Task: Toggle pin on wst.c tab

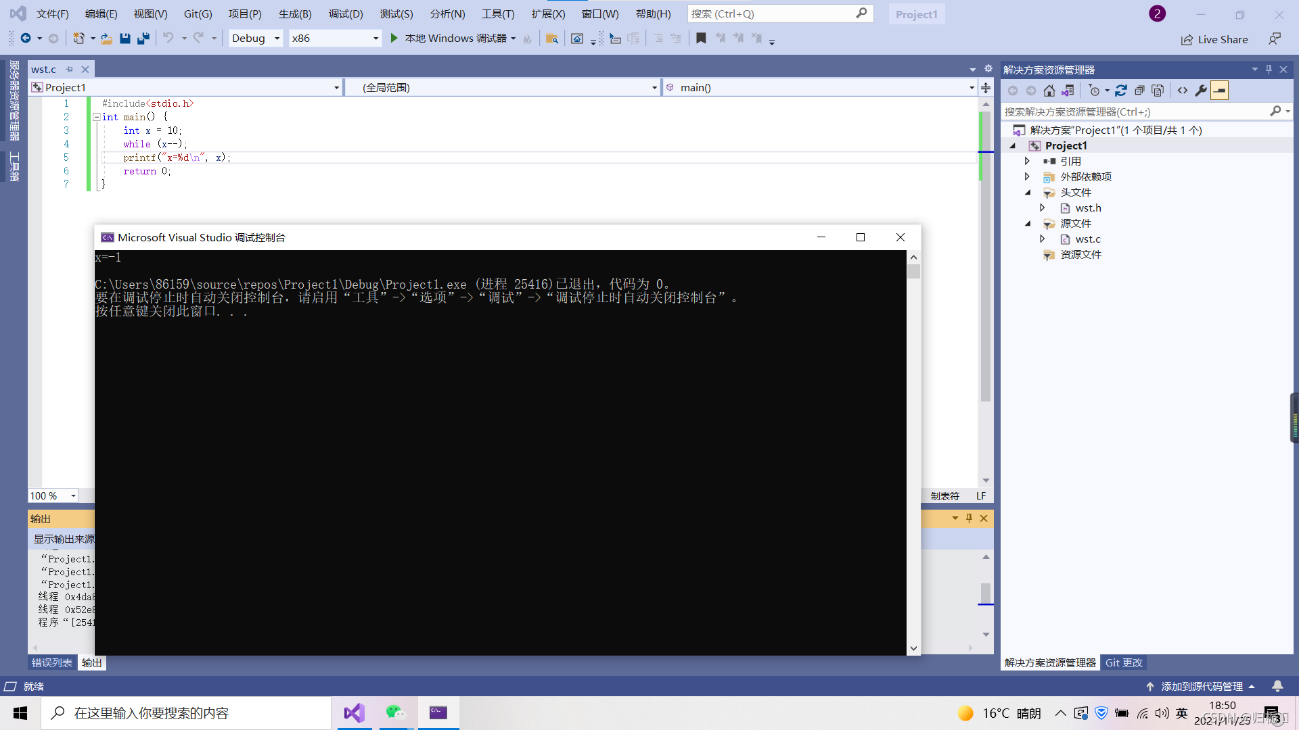Action: pos(69,70)
